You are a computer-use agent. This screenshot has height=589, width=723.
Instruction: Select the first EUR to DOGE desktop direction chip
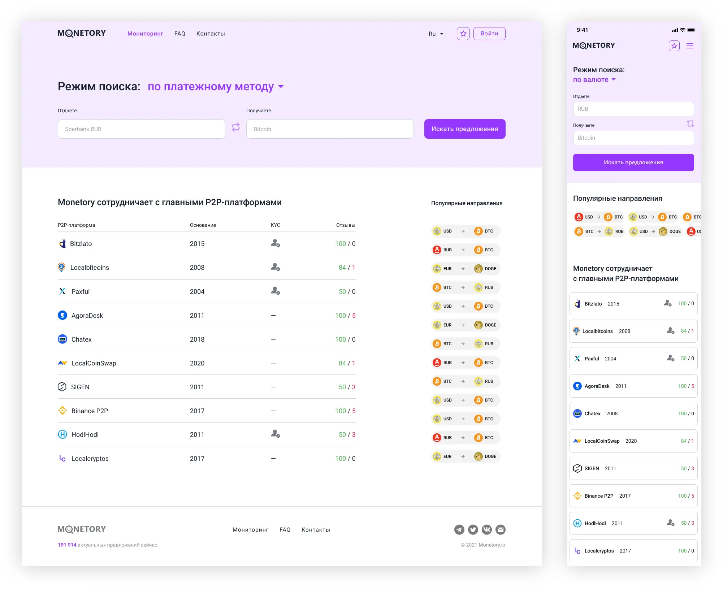coord(466,269)
